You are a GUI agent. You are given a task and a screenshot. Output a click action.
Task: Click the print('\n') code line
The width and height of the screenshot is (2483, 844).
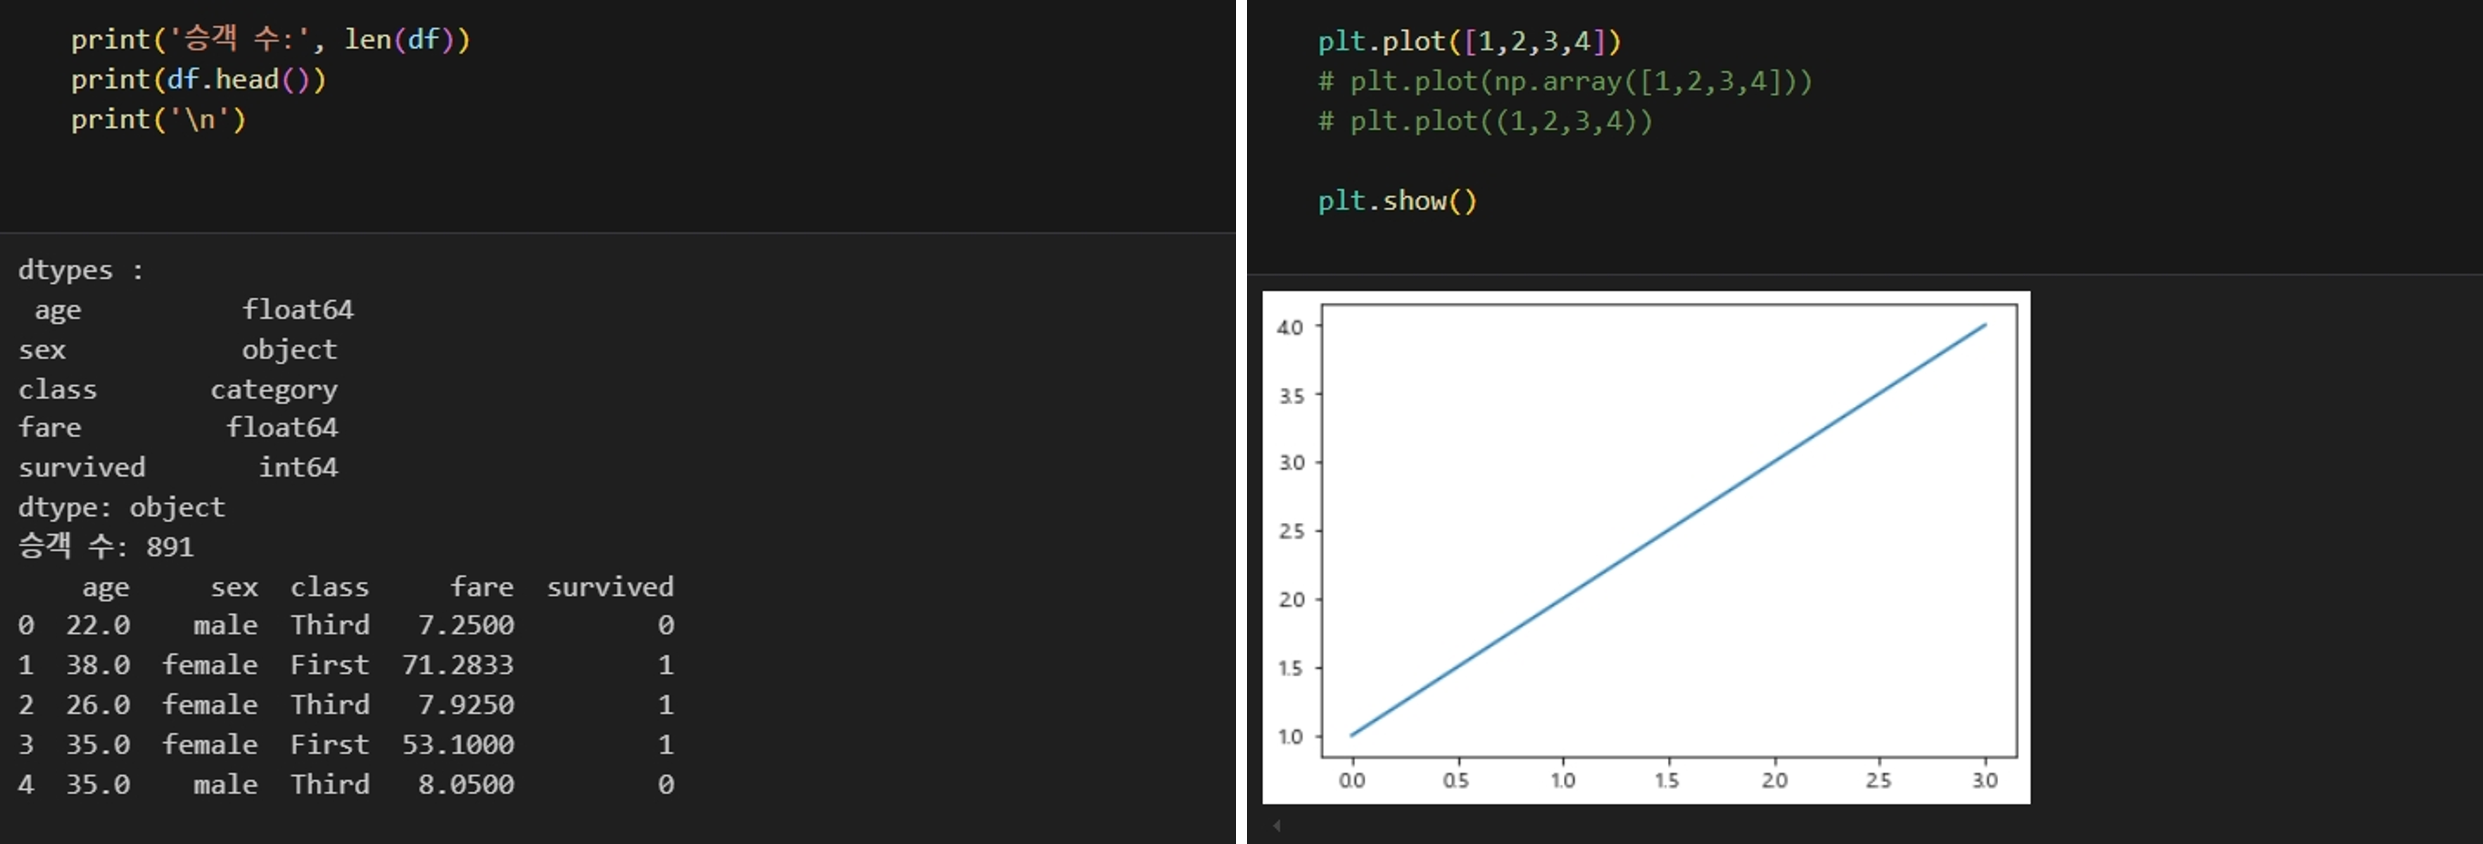tap(158, 120)
